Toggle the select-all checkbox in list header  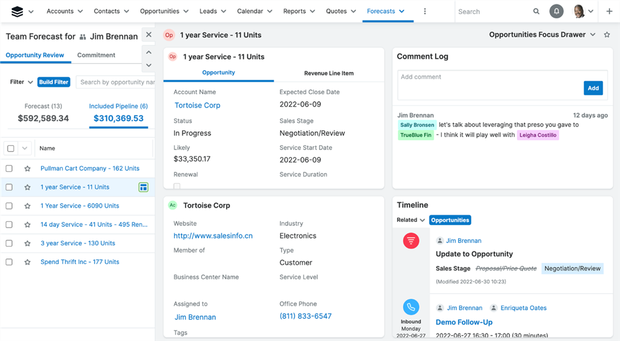(x=11, y=148)
